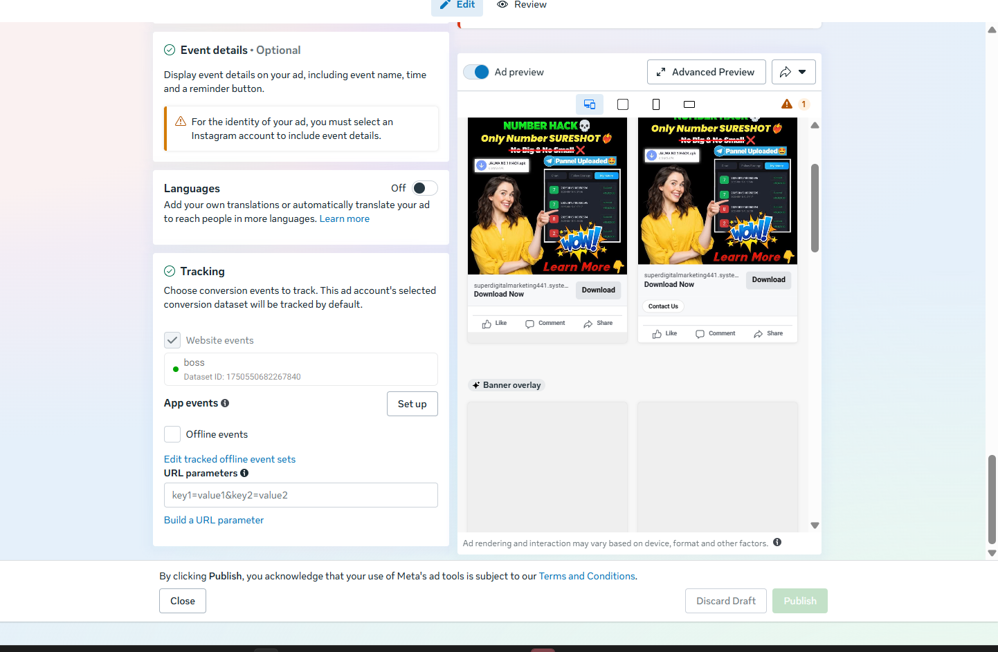Click the orange warning triangle icon
This screenshot has height=652, width=998.
787,104
